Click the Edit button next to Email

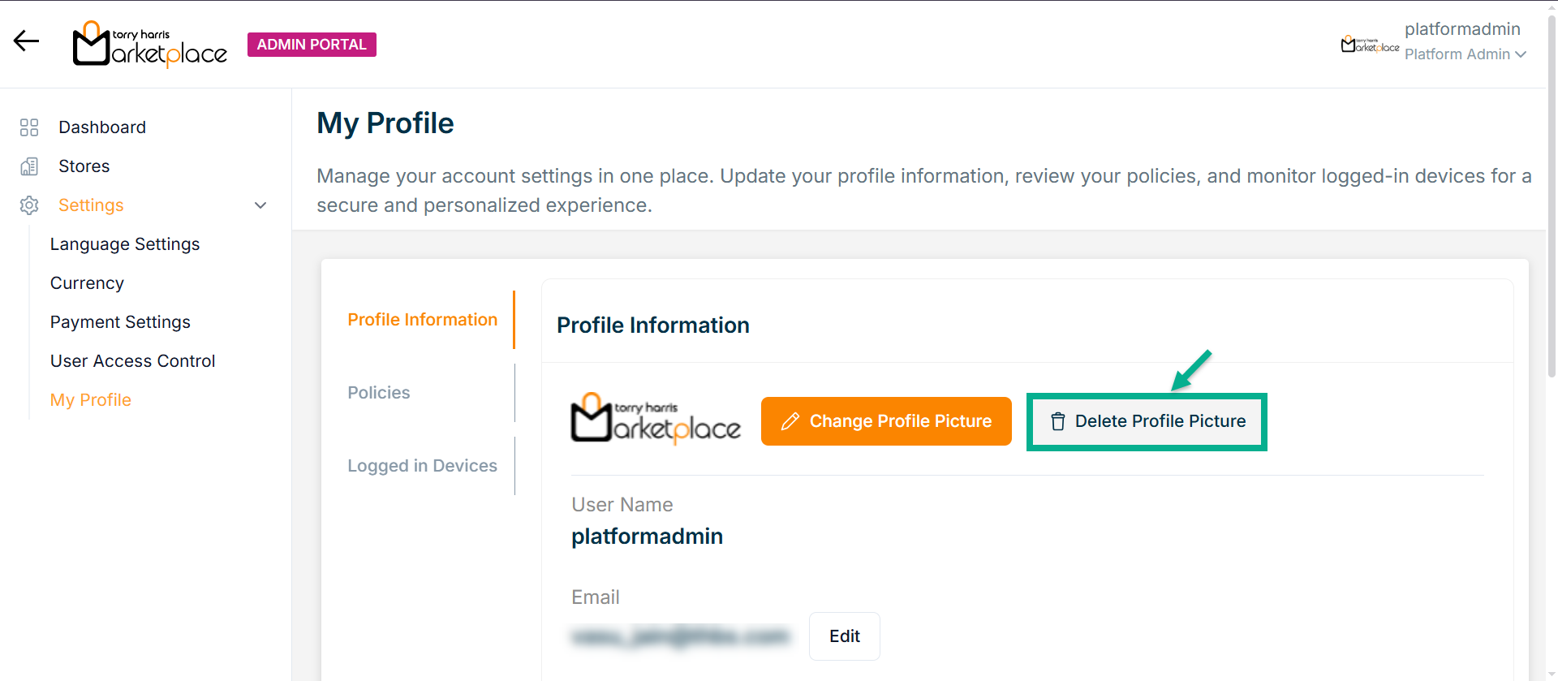pyautogui.click(x=844, y=636)
